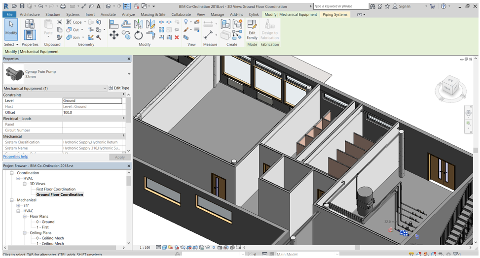Click the Array tool icon
The height and width of the screenshot is (258, 480).
pos(161,30)
